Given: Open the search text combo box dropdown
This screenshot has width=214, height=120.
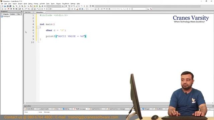Looking at the screenshot, I should (x=146, y=9).
